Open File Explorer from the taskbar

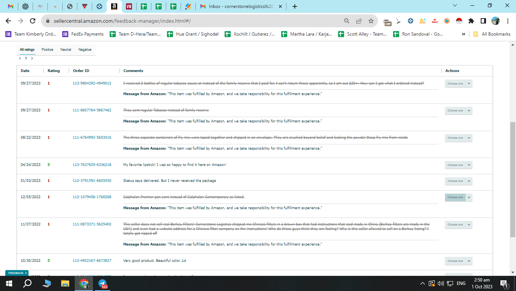pos(65,283)
